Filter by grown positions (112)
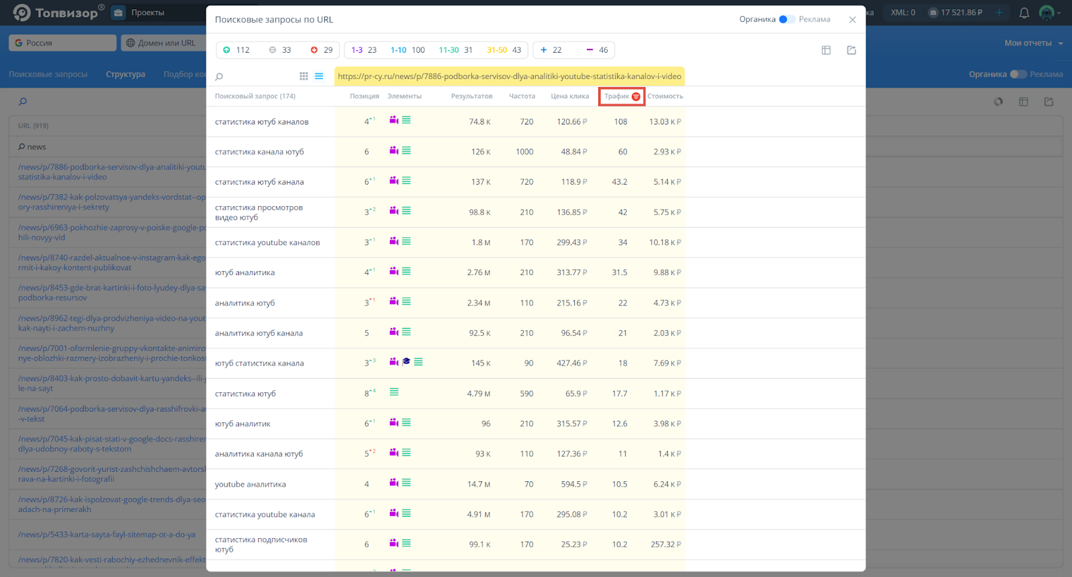Screen dimensions: 1072x577 coord(237,50)
